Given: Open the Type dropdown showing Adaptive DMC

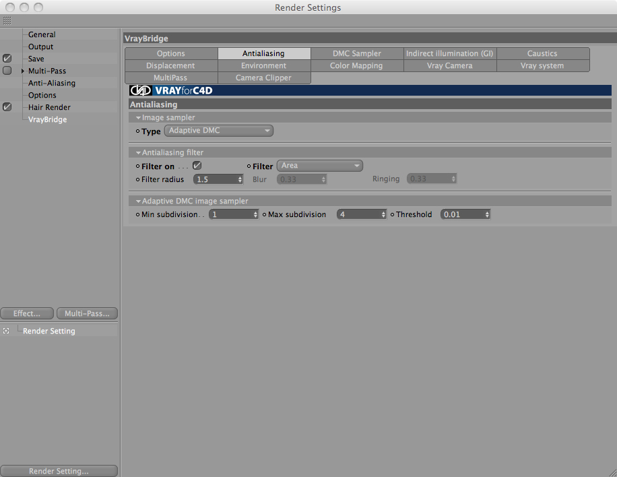Looking at the screenshot, I should pyautogui.click(x=219, y=131).
